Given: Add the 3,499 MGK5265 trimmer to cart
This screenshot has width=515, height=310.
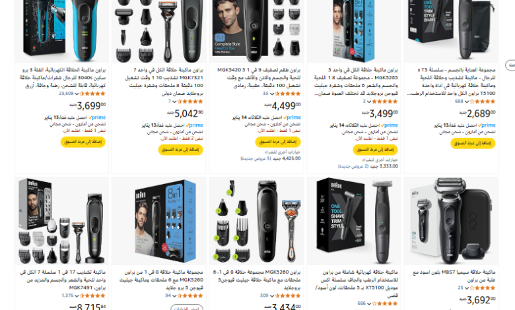Looking at the screenshot, I should (x=376, y=150).
